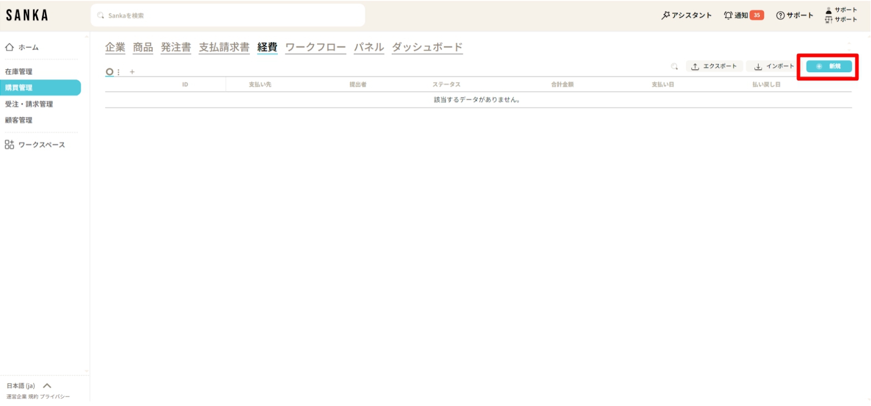Viewport: 871px width, 406px height.
Task: Click the サポート question mark icon
Action: pos(780,16)
